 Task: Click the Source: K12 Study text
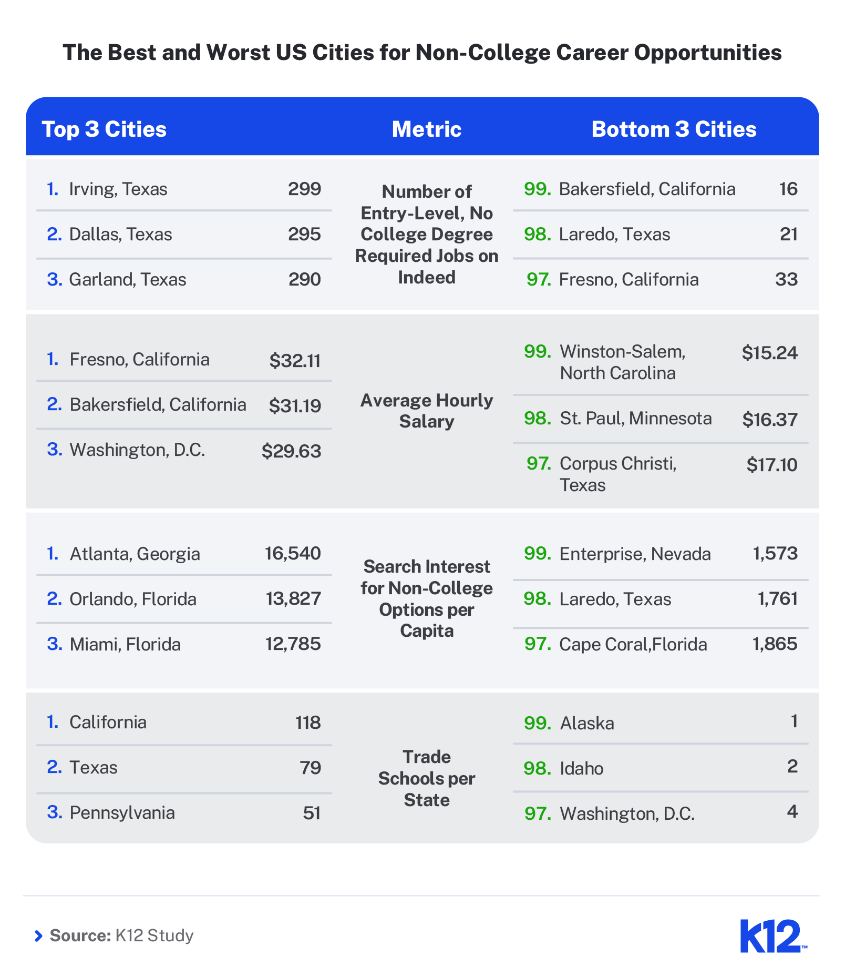[121, 935]
